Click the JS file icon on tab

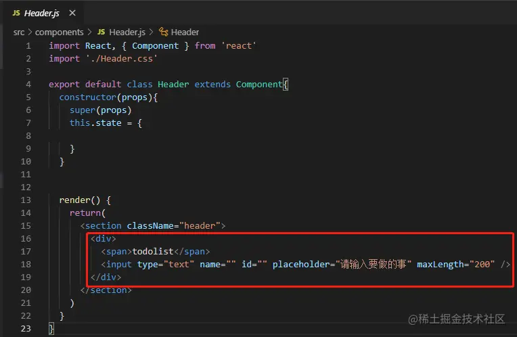click(16, 13)
